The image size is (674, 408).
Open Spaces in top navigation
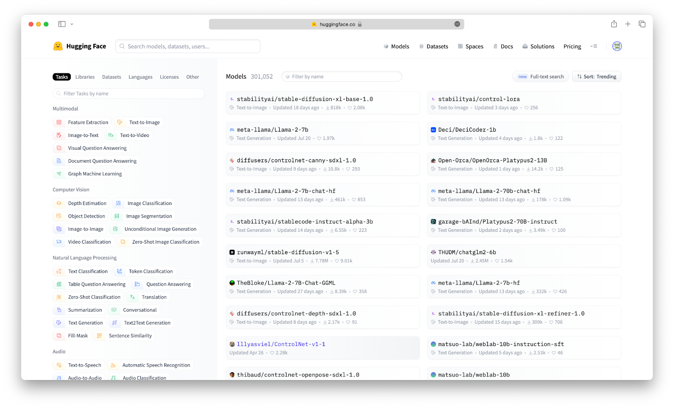click(x=471, y=46)
